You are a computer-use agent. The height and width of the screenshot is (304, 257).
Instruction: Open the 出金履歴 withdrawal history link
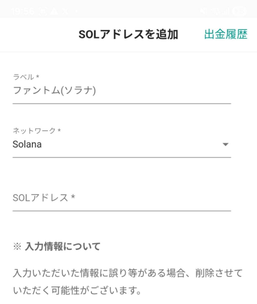(x=226, y=34)
